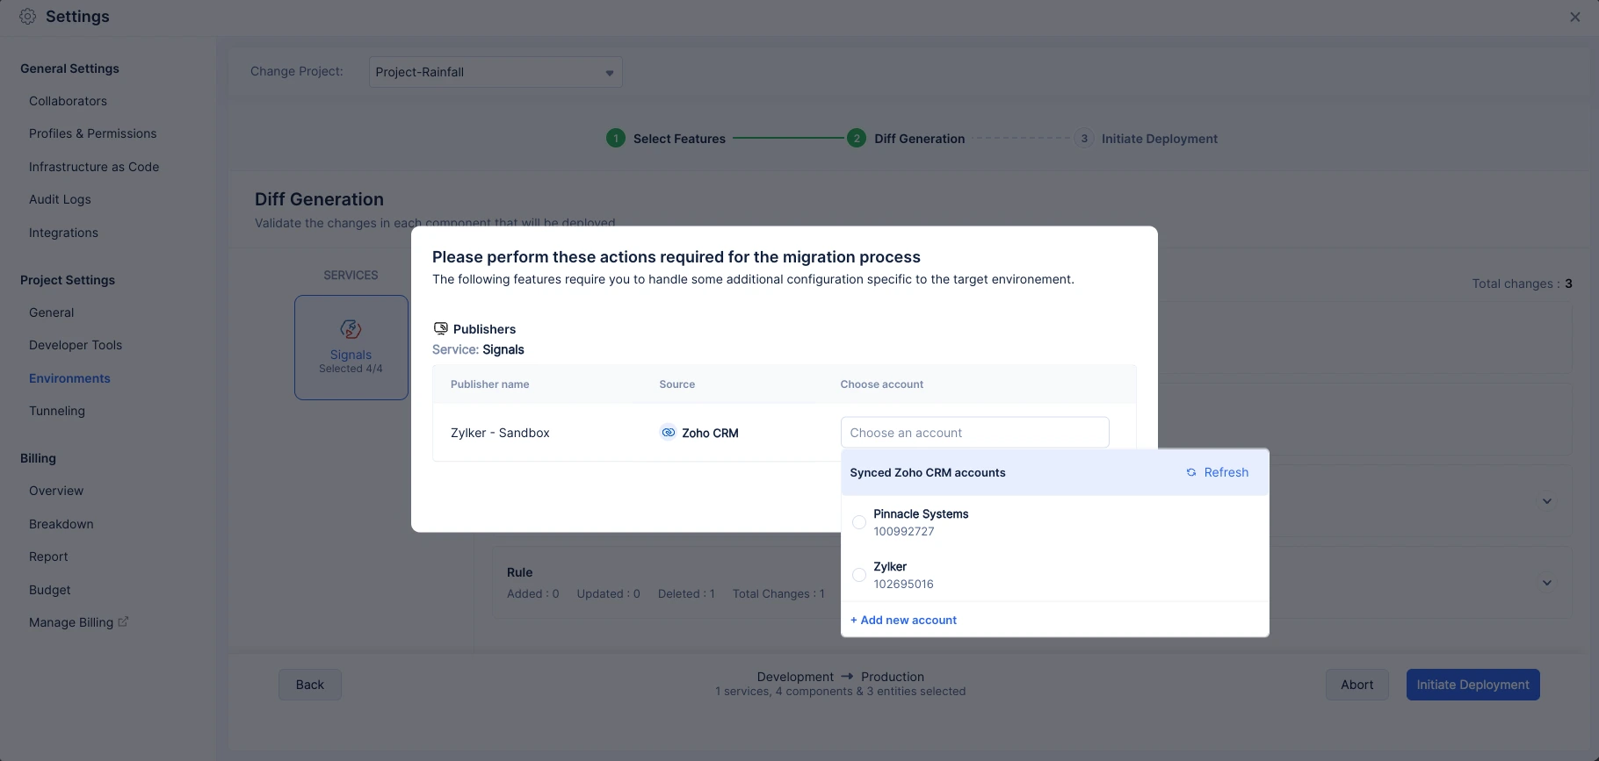Click the Manage Billing external link icon
Screen dimensions: 1599x761
123,621
